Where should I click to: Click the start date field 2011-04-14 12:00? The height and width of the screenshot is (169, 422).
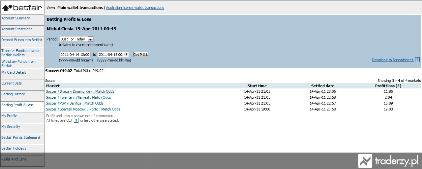click(x=75, y=55)
